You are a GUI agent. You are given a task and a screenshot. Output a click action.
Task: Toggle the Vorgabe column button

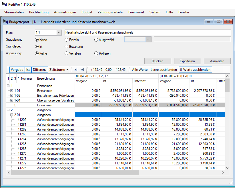17,69
